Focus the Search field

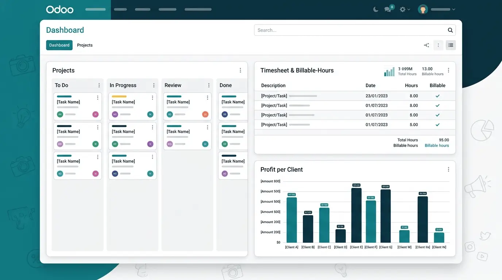(x=355, y=30)
